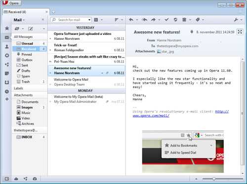
Task: Open the Contacts person panel icon
Action: [x=7, y=47]
